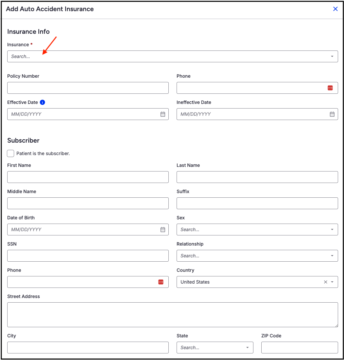Open the Country dropdown arrow
Screen dimensions: 344x360
(332, 282)
